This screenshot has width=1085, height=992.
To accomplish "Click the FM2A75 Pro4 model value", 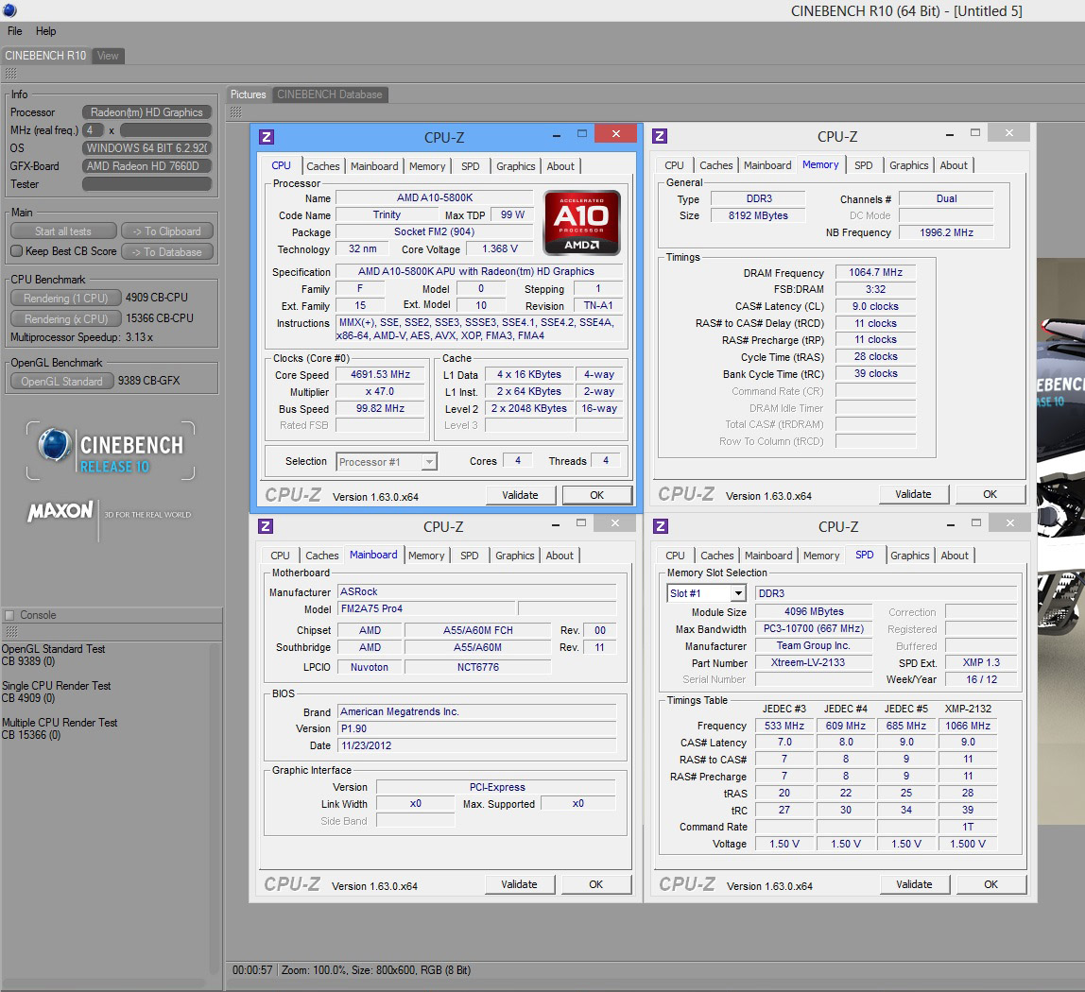I will (427, 608).
